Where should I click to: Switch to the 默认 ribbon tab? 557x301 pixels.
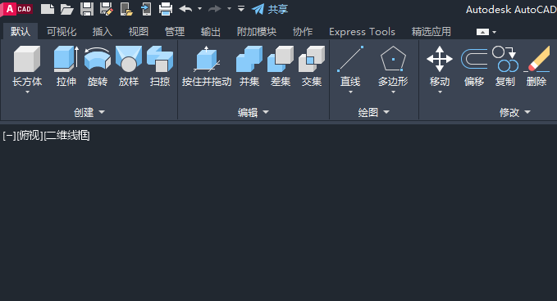[x=21, y=32]
